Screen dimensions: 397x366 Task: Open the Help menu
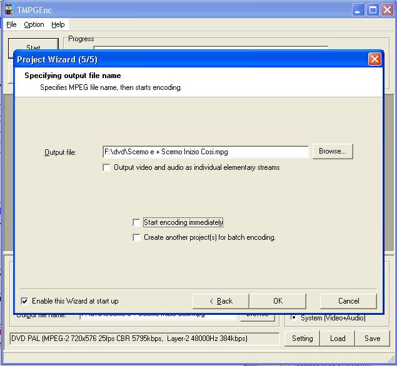click(58, 24)
